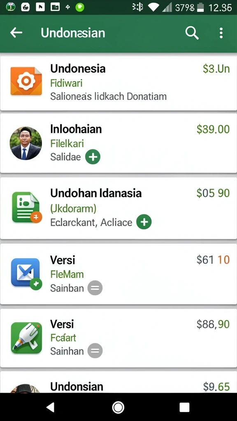The height and width of the screenshot is (421, 237).
Task: Open recent apps with the square button
Action: click(x=184, y=407)
